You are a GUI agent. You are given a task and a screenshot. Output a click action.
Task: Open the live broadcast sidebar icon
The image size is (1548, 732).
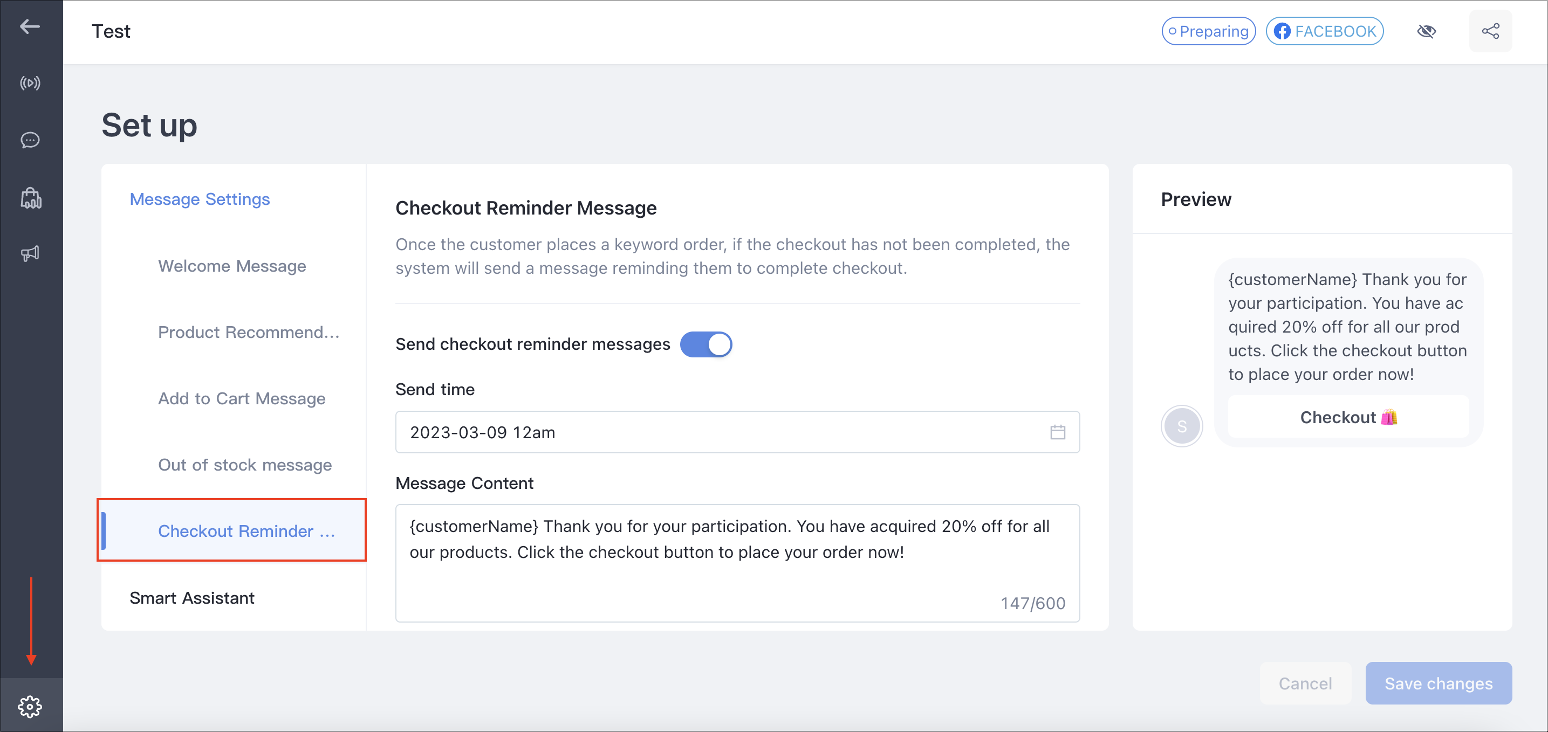(30, 83)
